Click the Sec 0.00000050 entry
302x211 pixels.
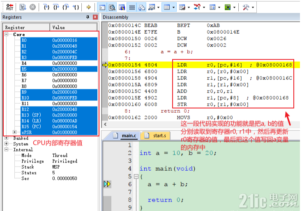tap(49, 179)
